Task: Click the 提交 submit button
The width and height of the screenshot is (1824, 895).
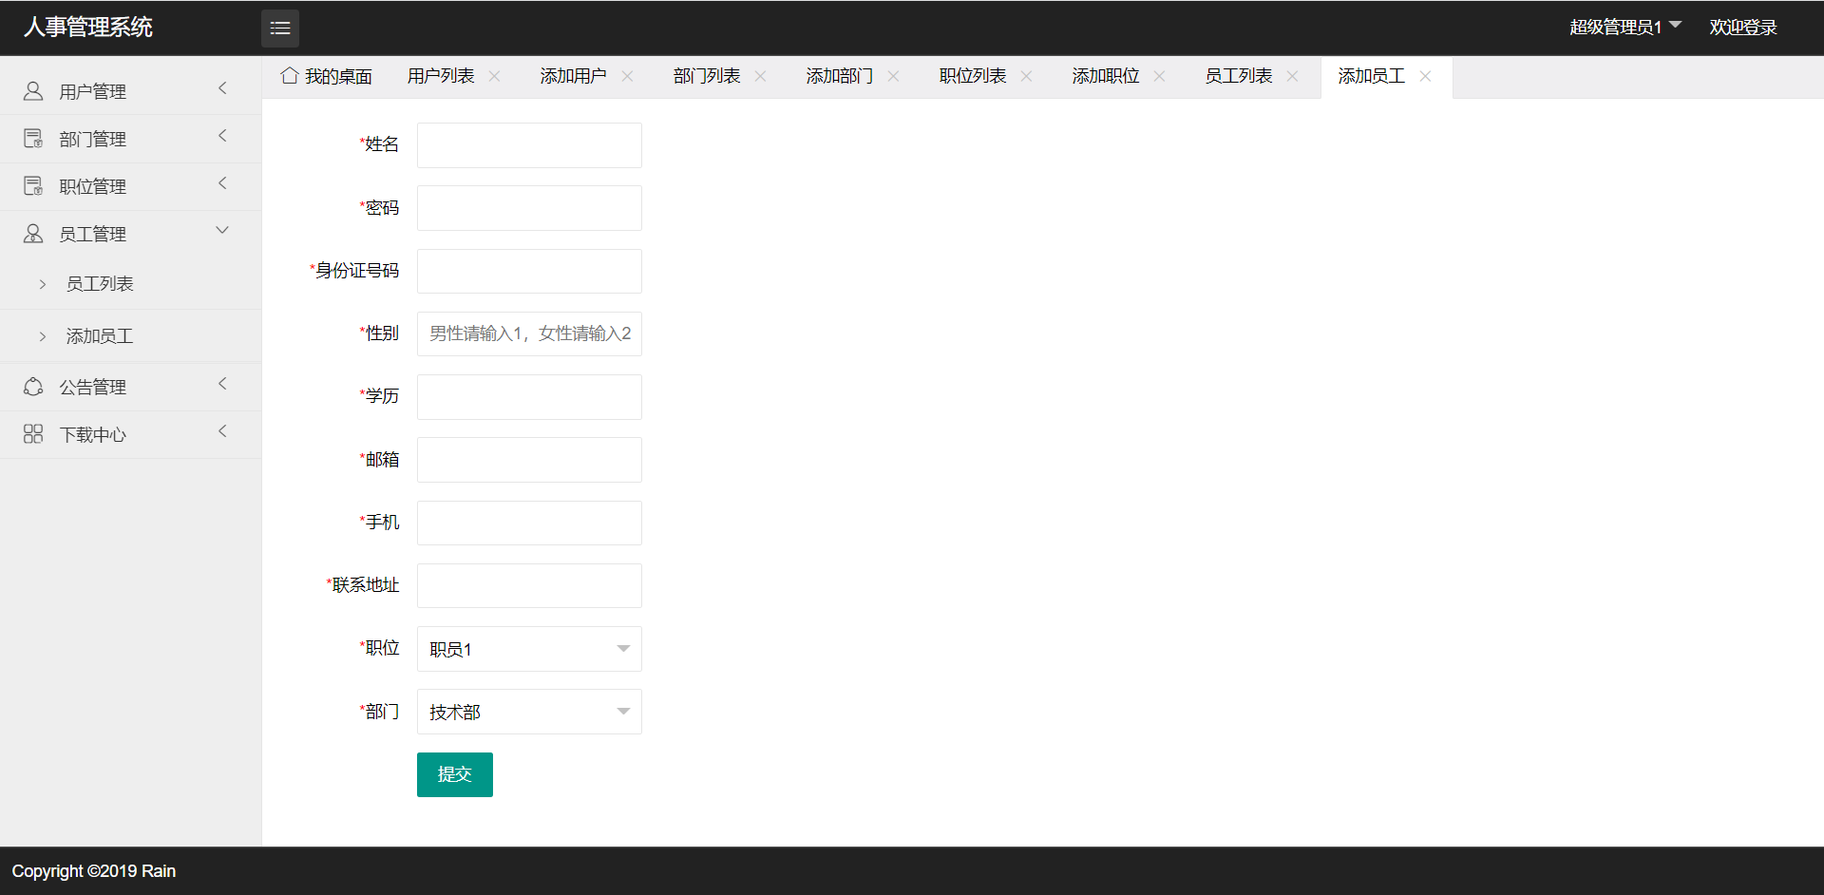Action: coord(454,774)
